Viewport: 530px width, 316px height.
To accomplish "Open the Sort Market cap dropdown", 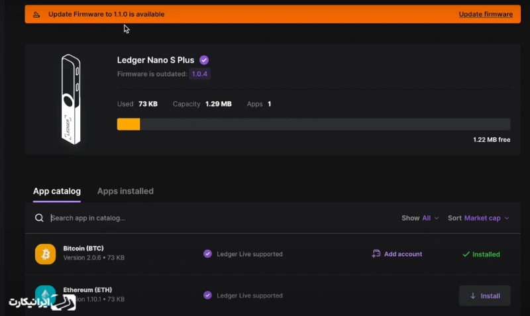I will point(478,218).
